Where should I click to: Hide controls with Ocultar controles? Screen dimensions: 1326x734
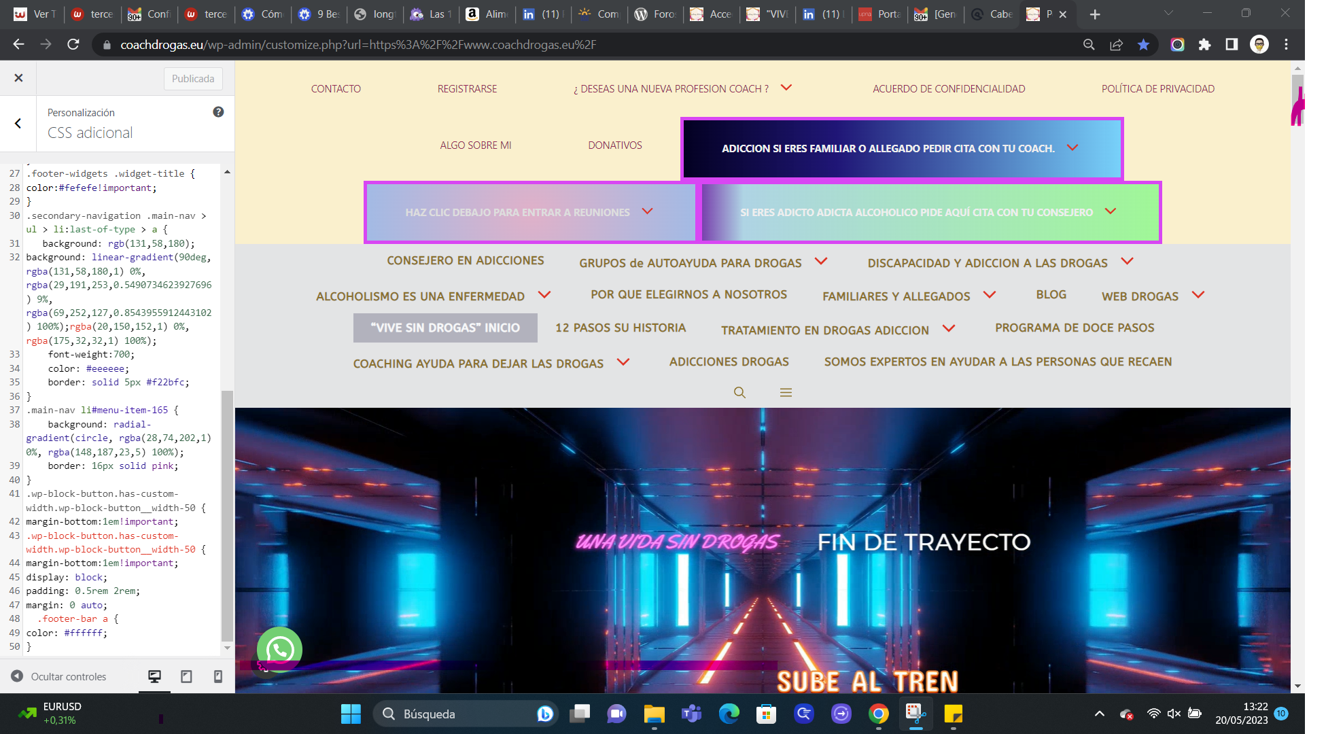point(58,676)
